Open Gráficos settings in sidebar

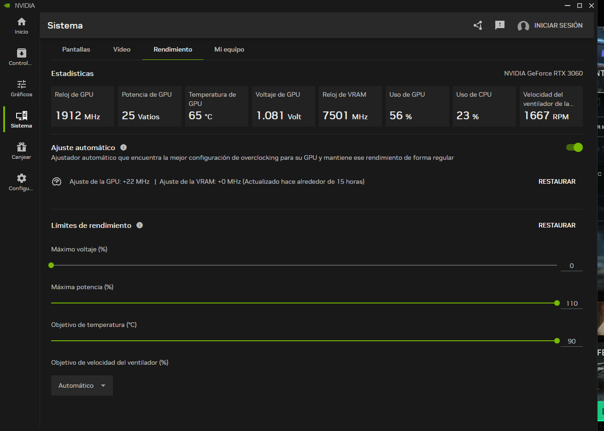(21, 88)
